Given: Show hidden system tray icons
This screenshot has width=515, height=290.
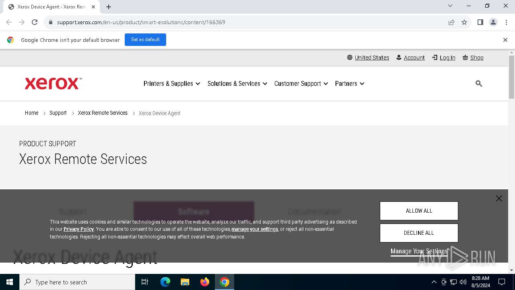Looking at the screenshot, I should tap(434, 282).
